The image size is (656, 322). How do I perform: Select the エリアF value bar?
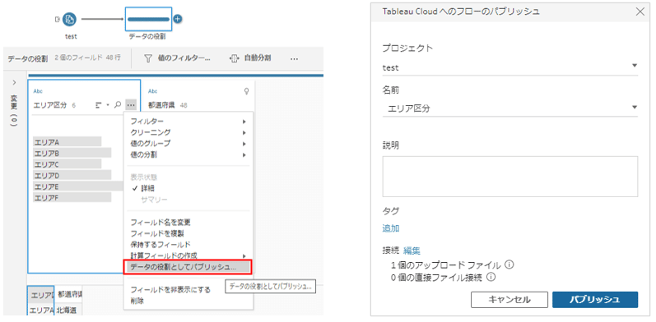(x=72, y=197)
